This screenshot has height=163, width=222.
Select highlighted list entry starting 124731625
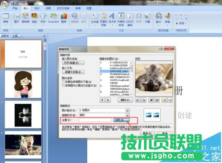click(x=115, y=71)
